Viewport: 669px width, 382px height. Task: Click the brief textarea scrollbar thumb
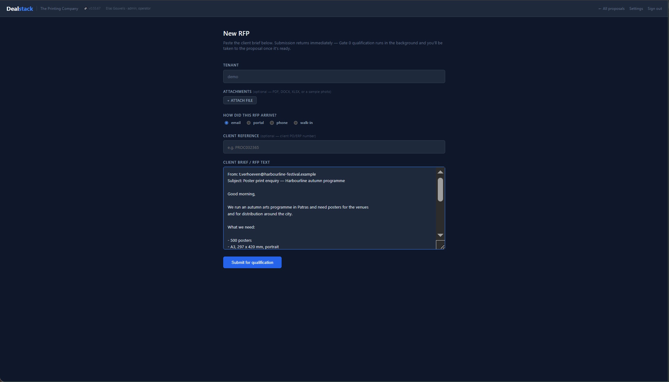(x=440, y=190)
